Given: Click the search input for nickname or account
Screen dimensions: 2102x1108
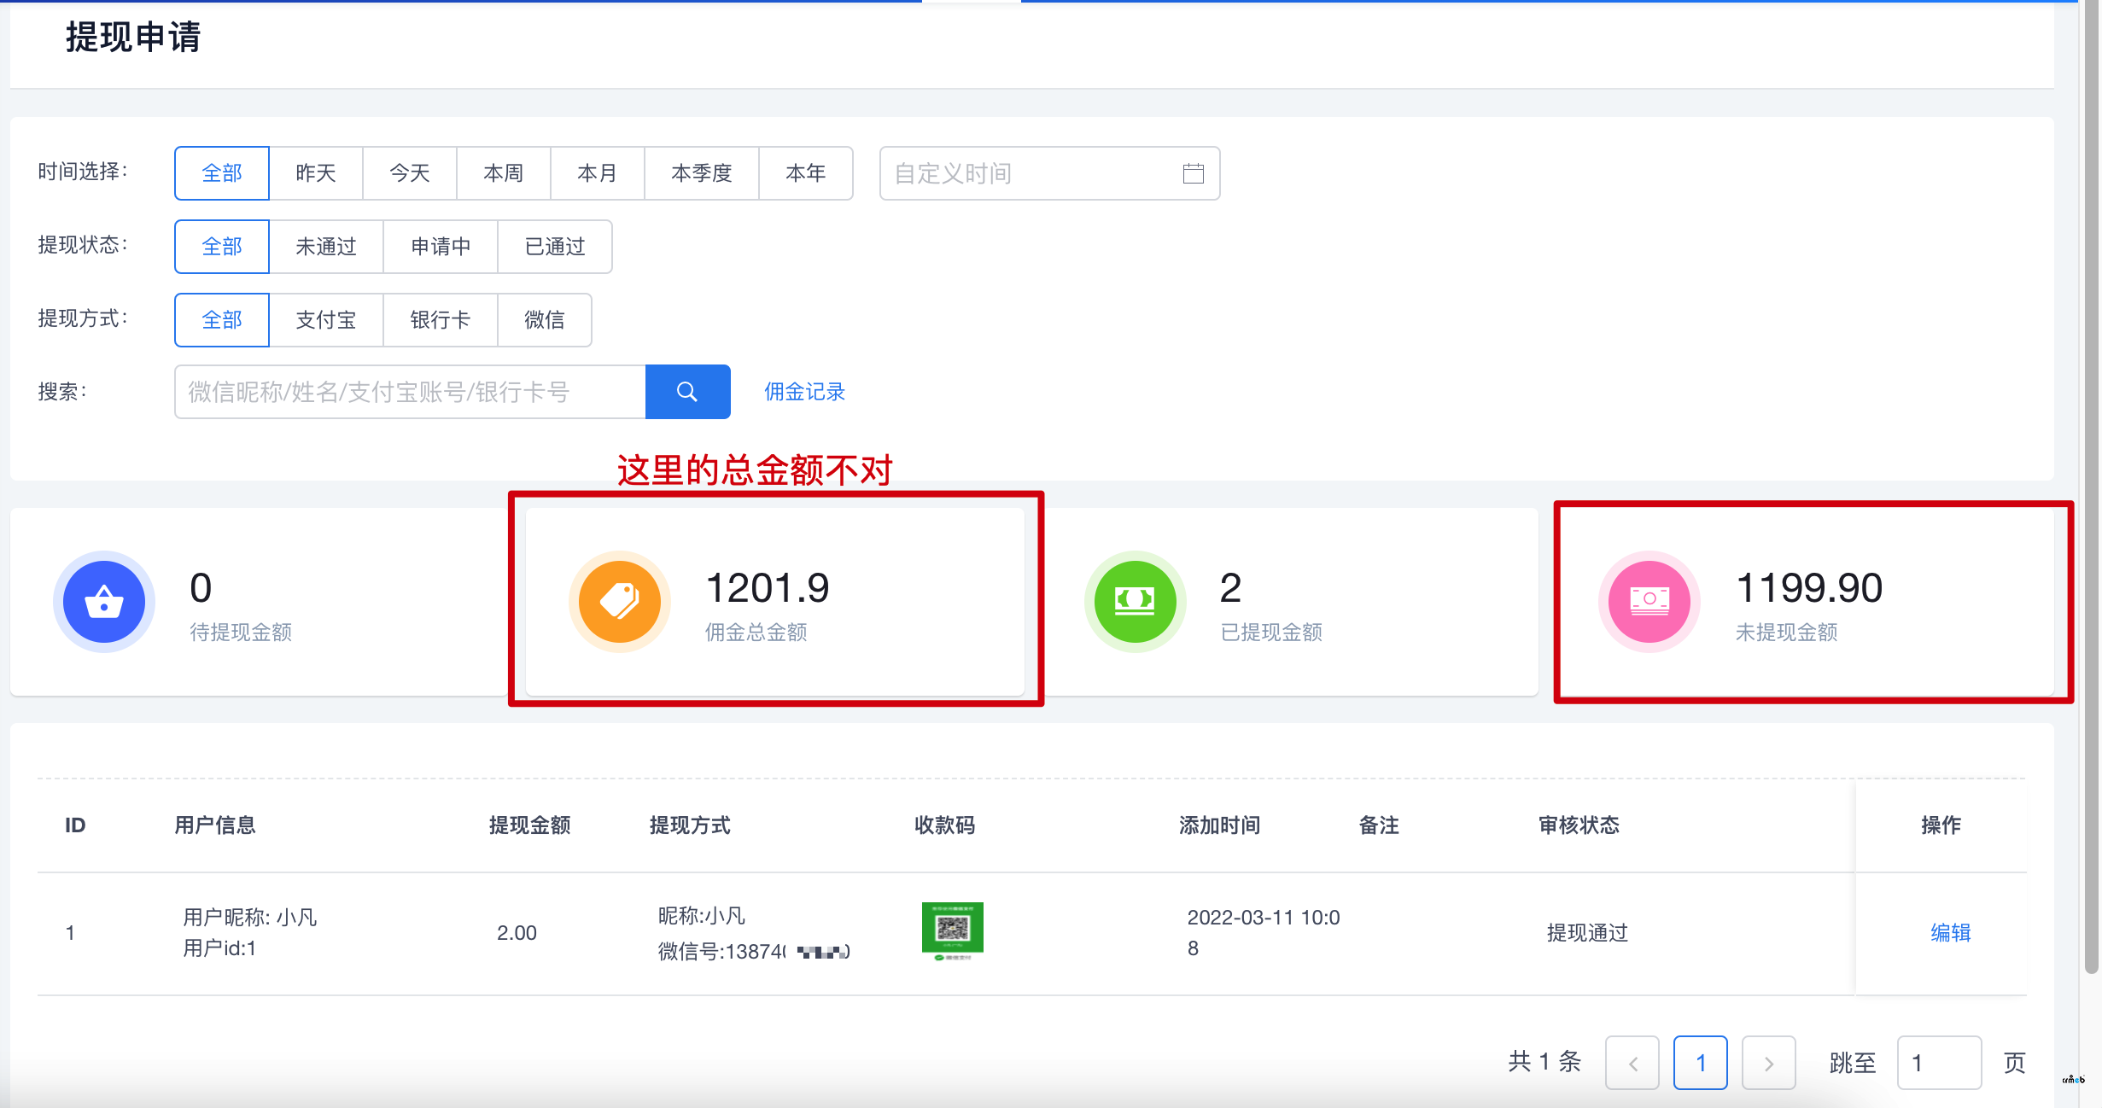Looking at the screenshot, I should click(410, 392).
